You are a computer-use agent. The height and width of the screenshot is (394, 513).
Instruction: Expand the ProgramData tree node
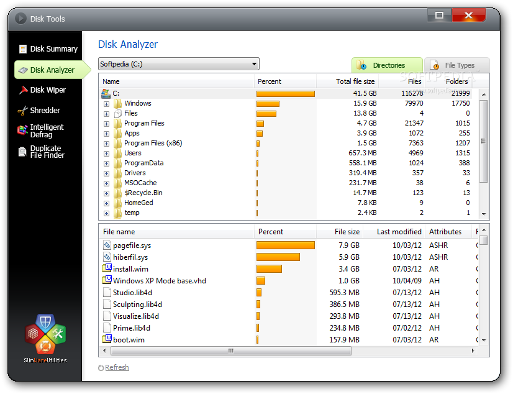click(106, 163)
